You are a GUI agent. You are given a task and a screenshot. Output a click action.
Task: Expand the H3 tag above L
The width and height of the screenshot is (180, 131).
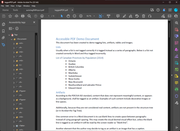click(x=14, y=61)
